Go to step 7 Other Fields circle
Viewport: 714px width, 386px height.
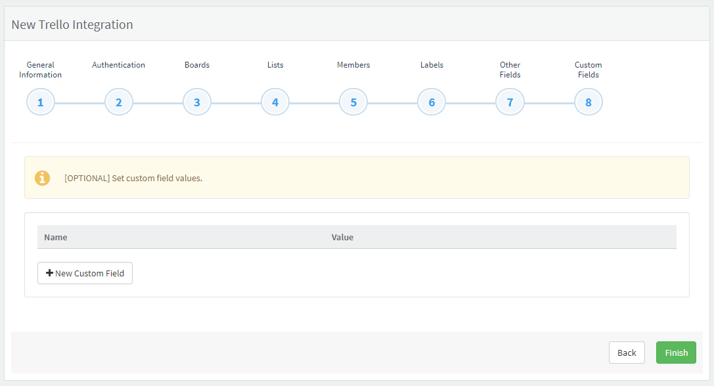point(510,102)
